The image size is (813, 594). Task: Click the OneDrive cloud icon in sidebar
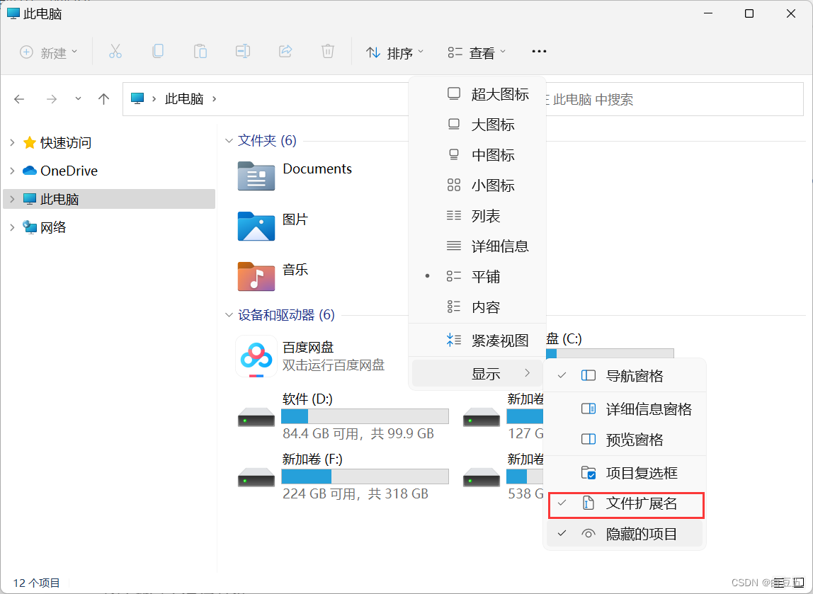pos(30,171)
